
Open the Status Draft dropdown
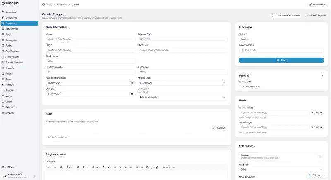[x=245, y=39]
